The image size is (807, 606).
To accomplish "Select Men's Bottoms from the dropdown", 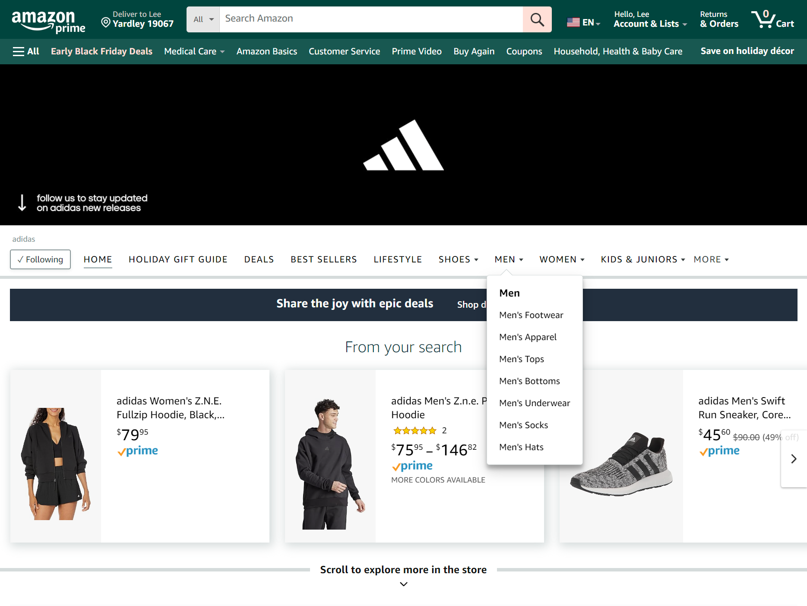I will pos(529,381).
